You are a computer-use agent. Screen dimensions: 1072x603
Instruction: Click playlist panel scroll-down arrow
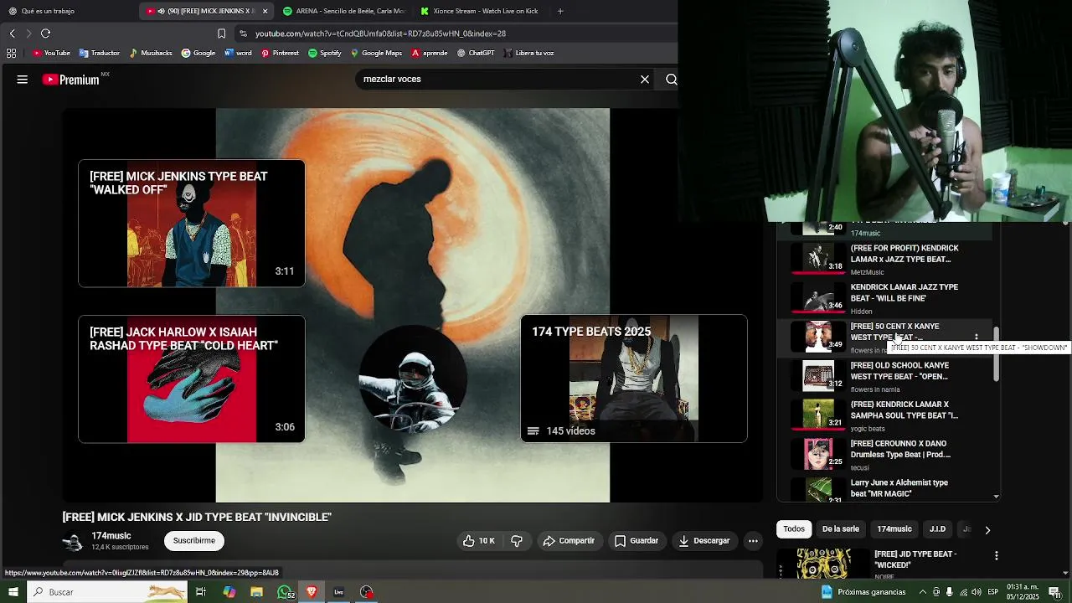pos(996,497)
